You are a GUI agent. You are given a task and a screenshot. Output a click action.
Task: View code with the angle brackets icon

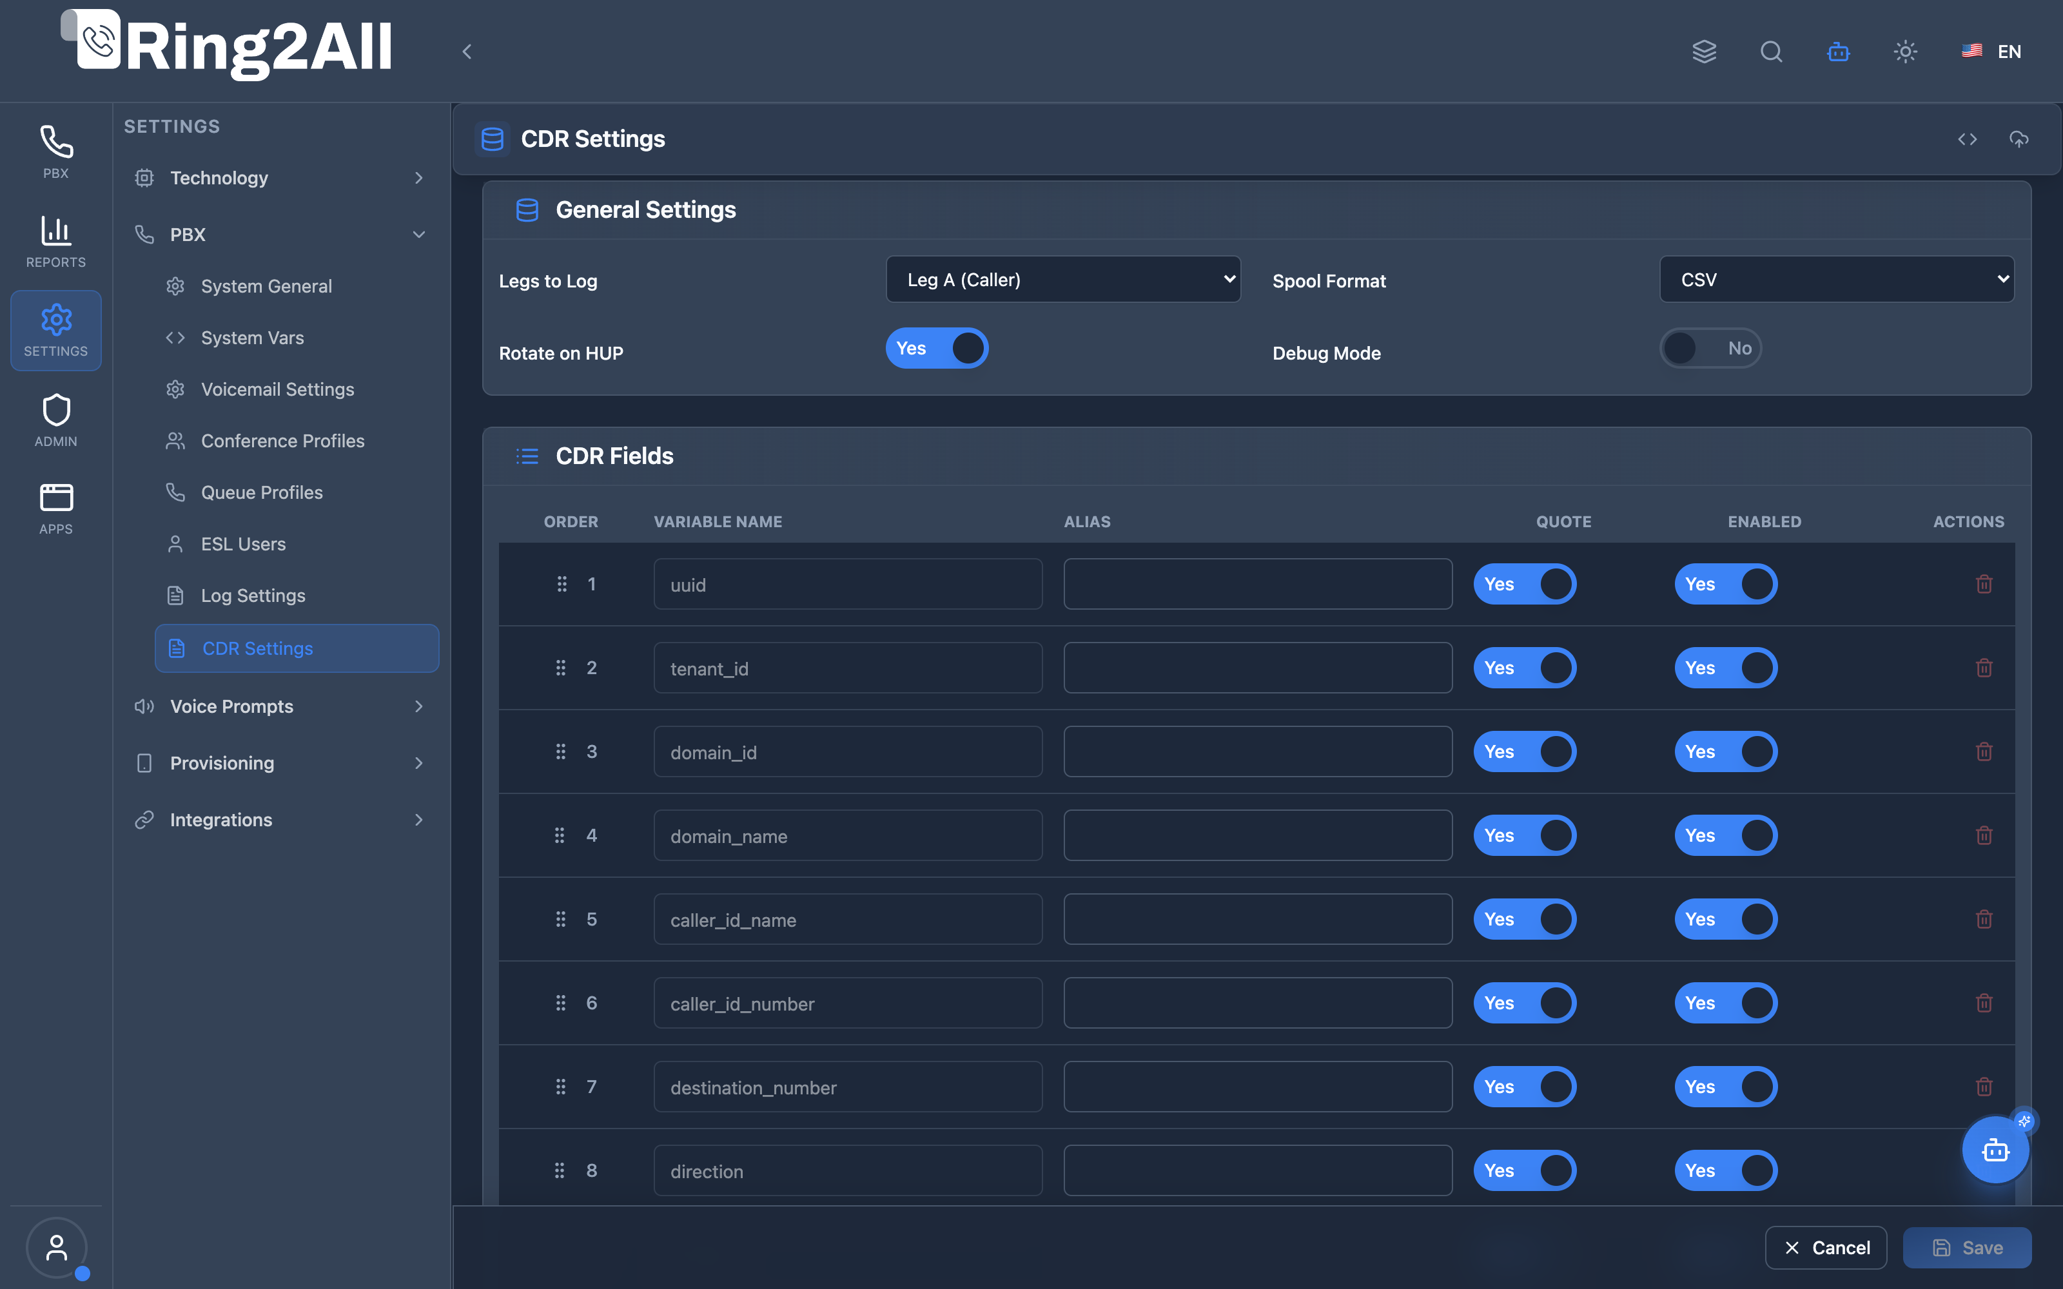[1968, 139]
